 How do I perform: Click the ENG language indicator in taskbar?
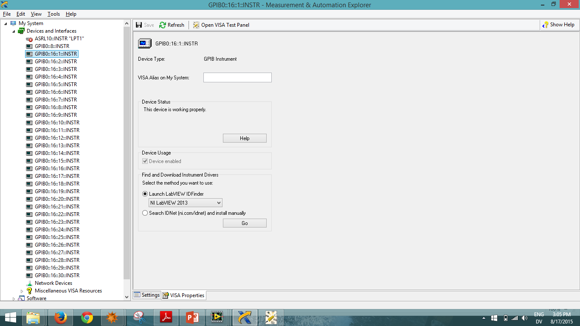click(539, 315)
